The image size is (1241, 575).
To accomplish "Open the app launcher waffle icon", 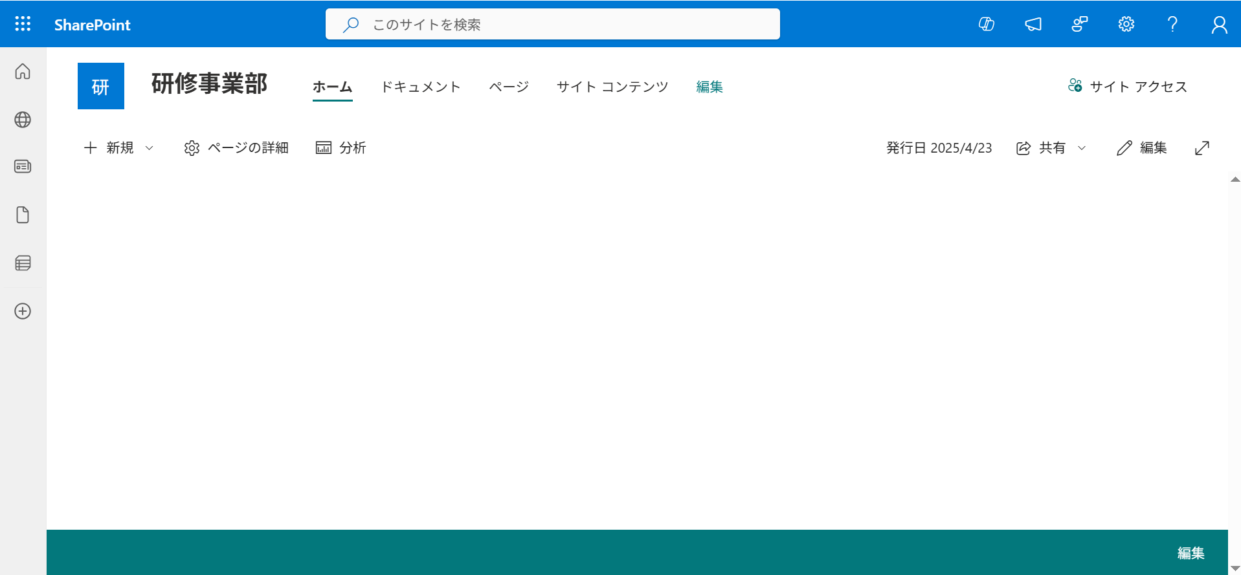I will point(23,24).
